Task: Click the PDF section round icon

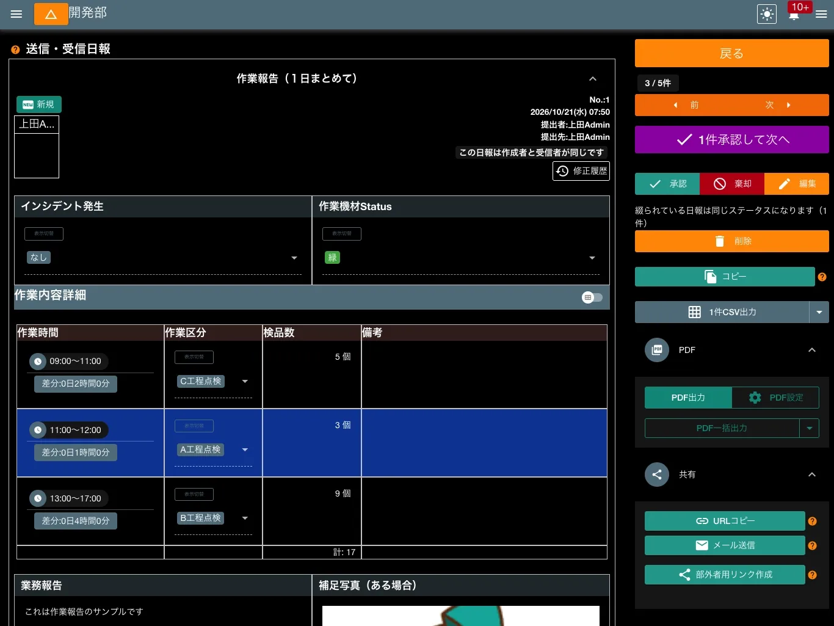Action: (x=657, y=350)
